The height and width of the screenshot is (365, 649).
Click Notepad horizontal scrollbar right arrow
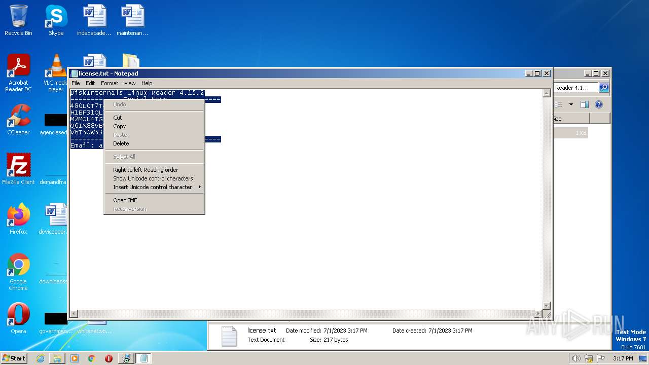pos(538,314)
